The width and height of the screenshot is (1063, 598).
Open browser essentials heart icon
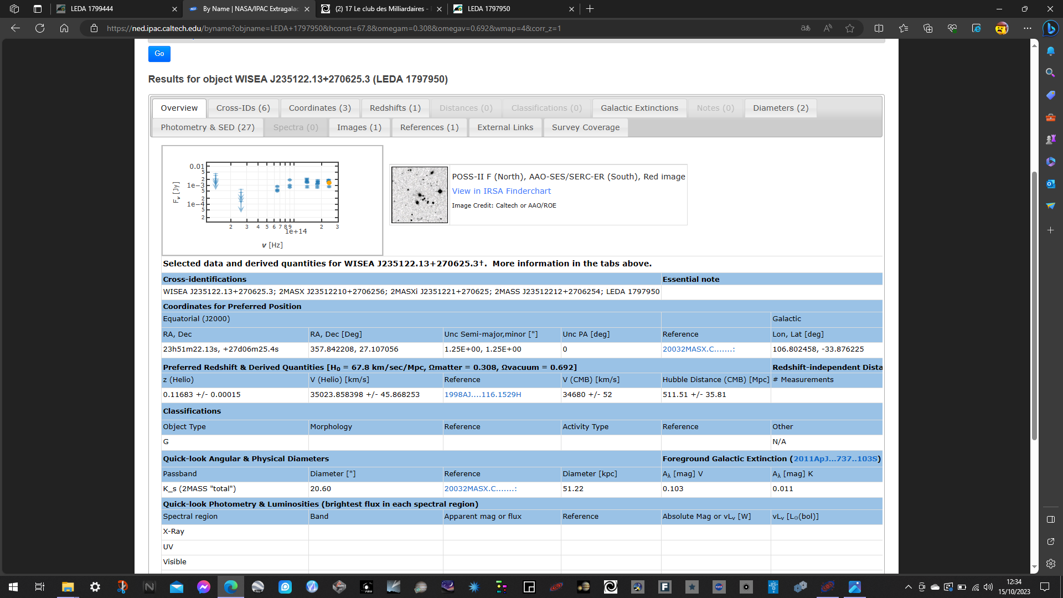click(952, 28)
